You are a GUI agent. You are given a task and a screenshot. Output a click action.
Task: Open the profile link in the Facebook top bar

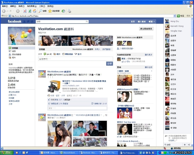pyautogui.click(x=142, y=21)
